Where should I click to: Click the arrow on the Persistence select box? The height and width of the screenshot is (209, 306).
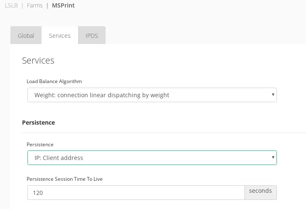pos(273,157)
